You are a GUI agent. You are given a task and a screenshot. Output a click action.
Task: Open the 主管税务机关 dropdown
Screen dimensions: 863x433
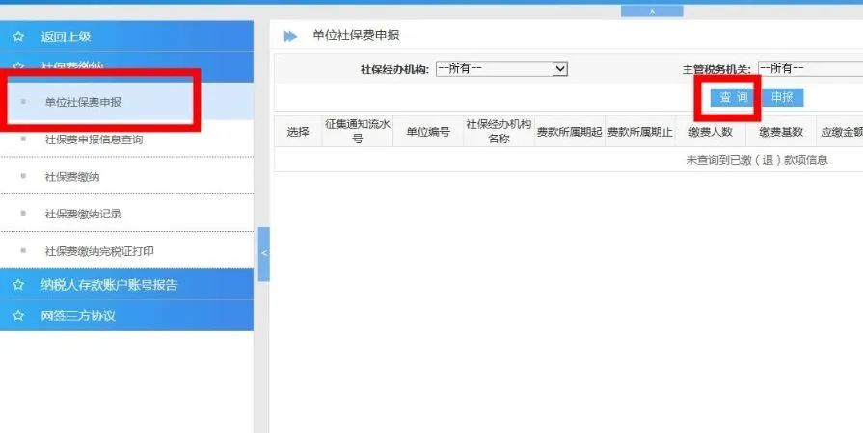(810, 68)
